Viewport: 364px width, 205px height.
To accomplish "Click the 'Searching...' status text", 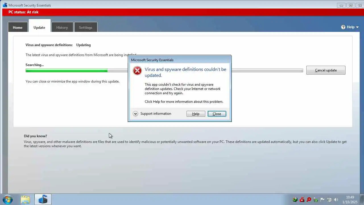I will pyautogui.click(x=35, y=65).
